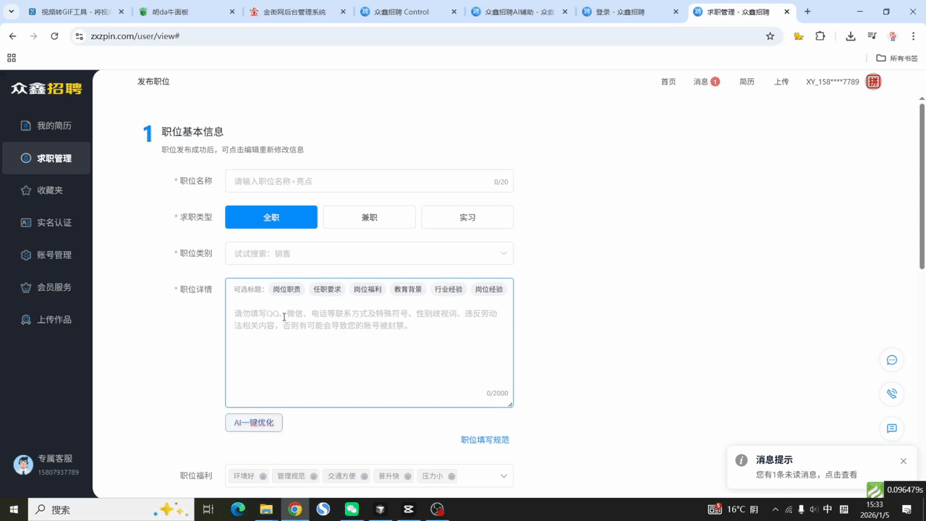
Task: Open 会员服务 crown icon
Action: [x=26, y=287]
